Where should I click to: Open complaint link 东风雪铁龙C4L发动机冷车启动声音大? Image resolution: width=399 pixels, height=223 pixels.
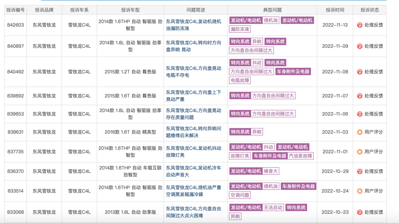point(193,171)
